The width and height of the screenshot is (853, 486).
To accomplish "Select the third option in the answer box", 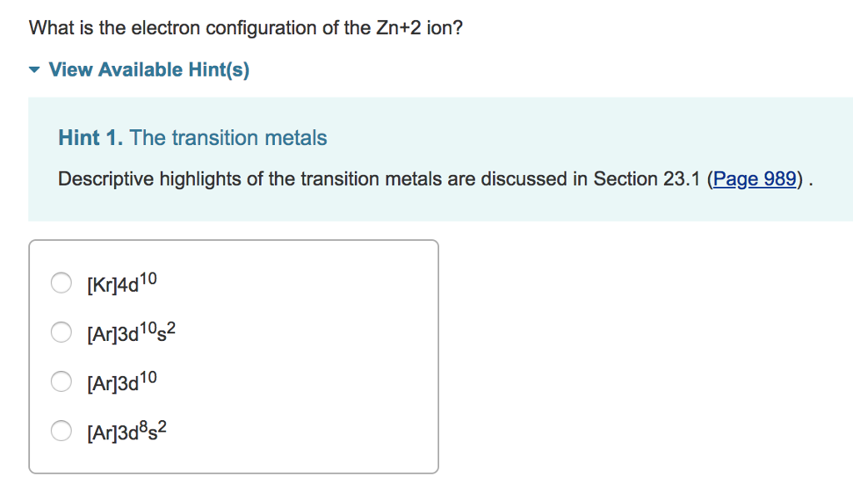I will coord(61,382).
